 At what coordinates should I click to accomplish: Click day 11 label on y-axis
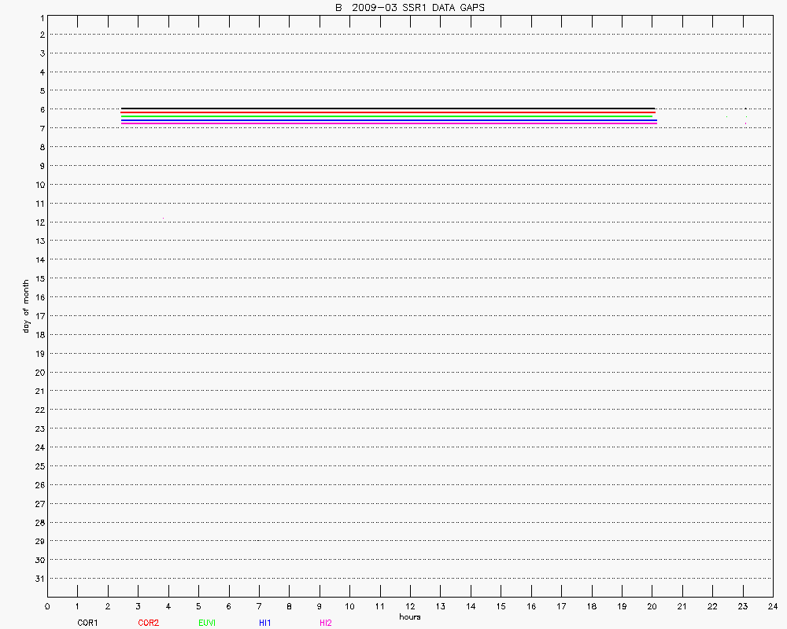click(39, 204)
